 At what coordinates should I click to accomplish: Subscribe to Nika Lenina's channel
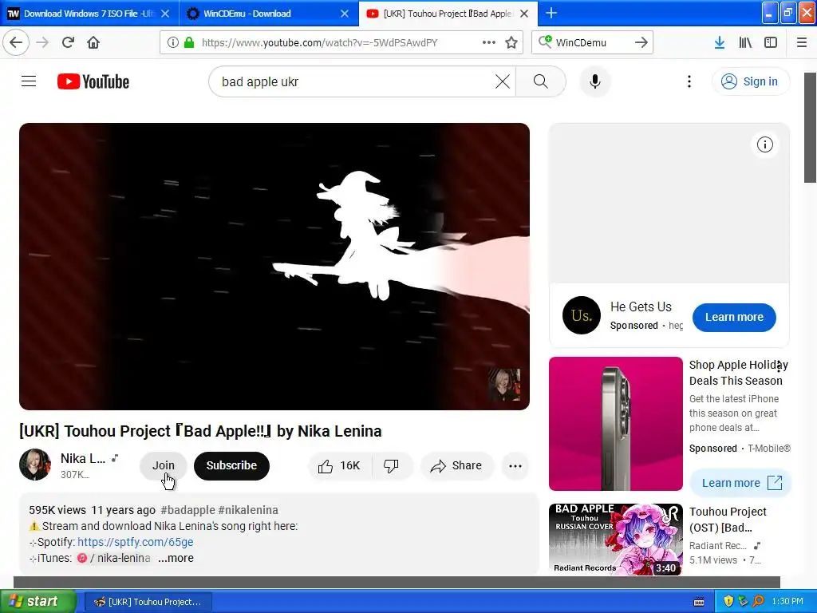[231, 465]
